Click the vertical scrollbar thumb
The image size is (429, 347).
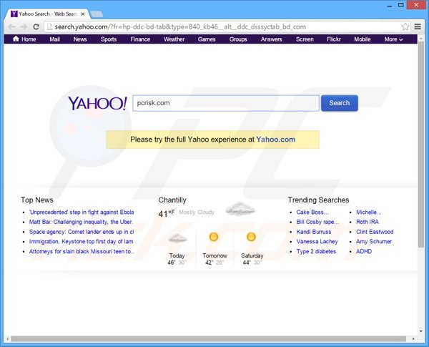coord(421,145)
